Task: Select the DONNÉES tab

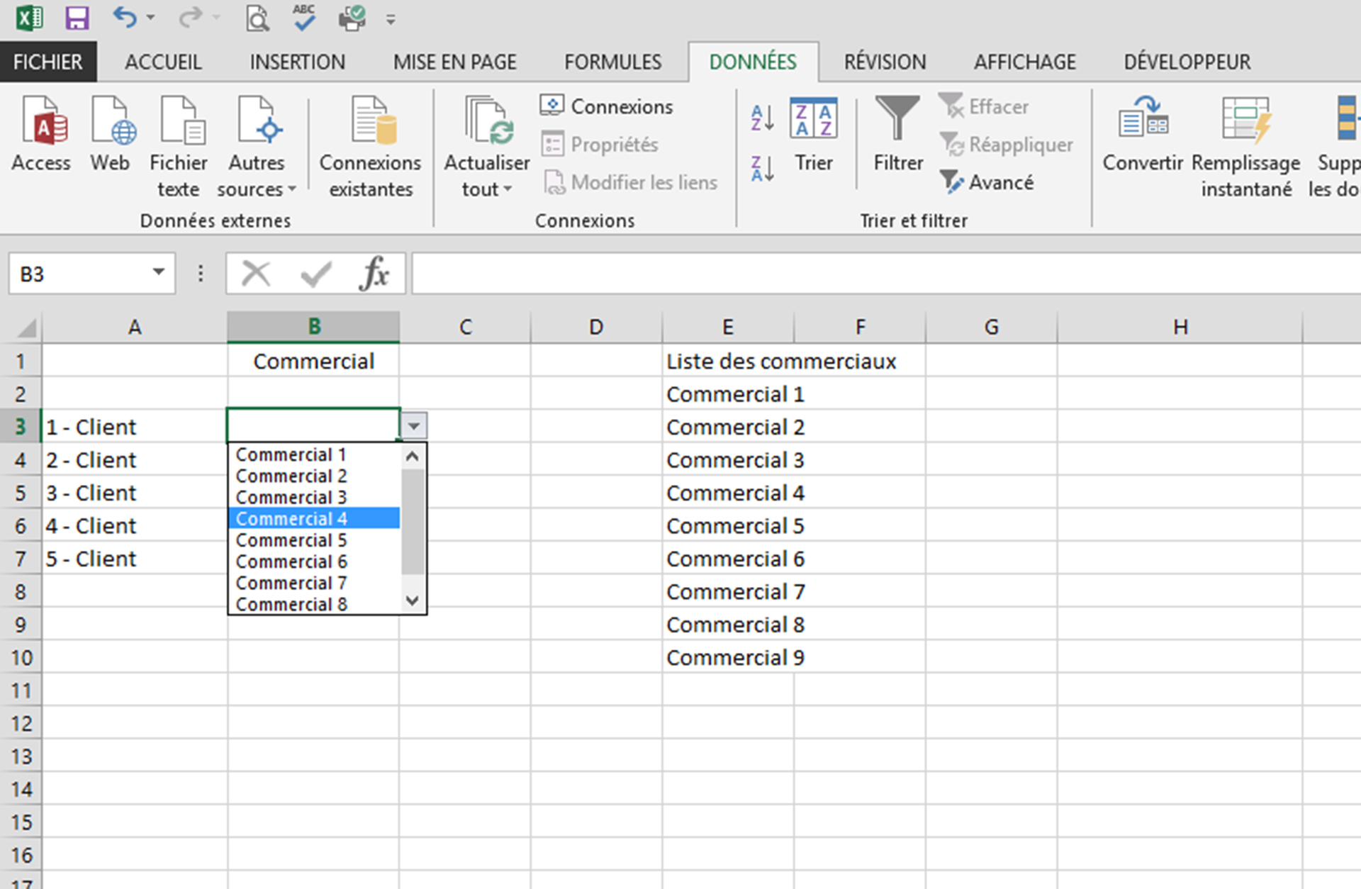Action: [753, 62]
